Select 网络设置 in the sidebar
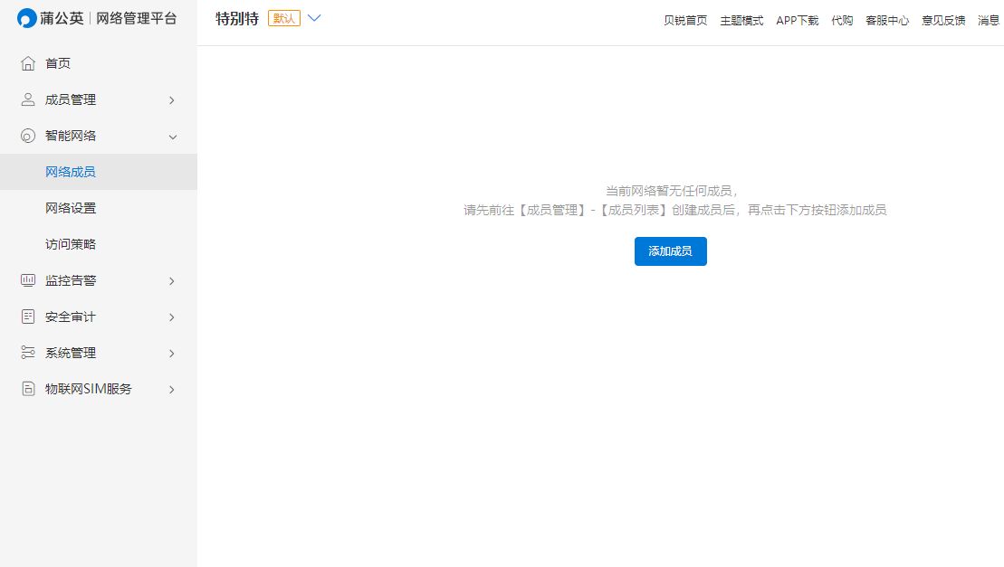The height and width of the screenshot is (567, 1004). (71, 208)
